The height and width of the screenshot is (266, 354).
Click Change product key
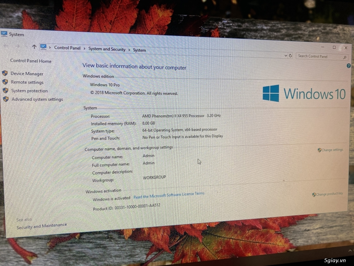(329, 194)
